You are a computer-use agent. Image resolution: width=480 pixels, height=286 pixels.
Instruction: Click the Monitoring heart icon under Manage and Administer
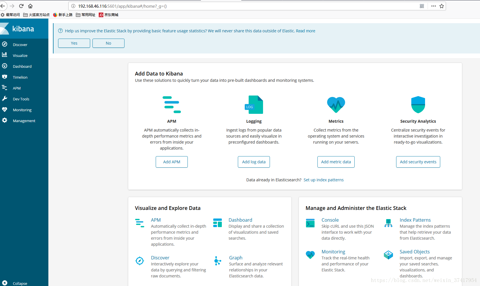pyautogui.click(x=310, y=255)
